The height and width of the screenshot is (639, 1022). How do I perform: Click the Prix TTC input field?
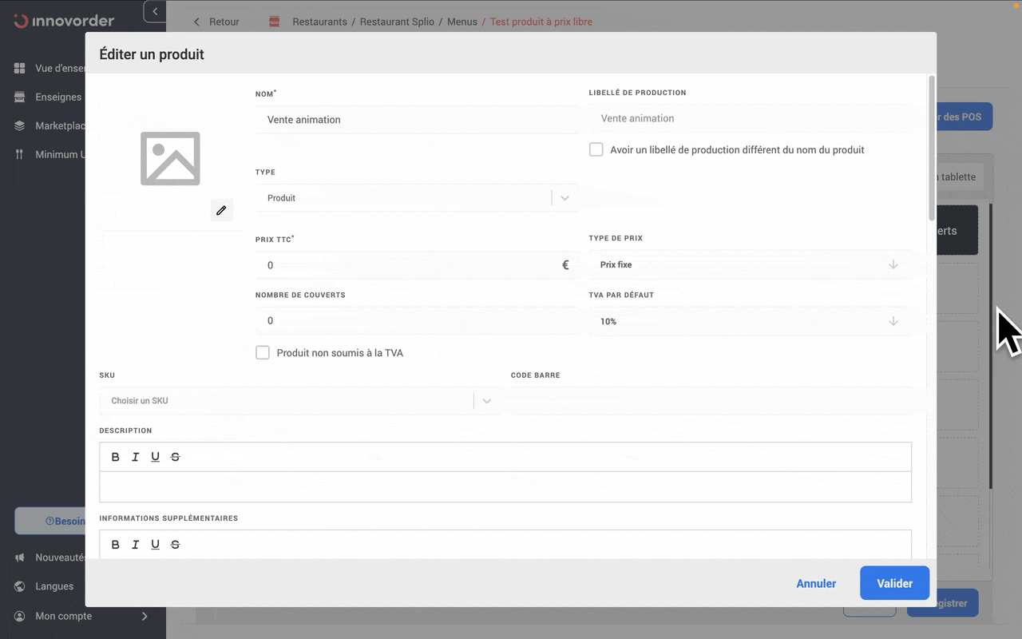click(x=407, y=265)
